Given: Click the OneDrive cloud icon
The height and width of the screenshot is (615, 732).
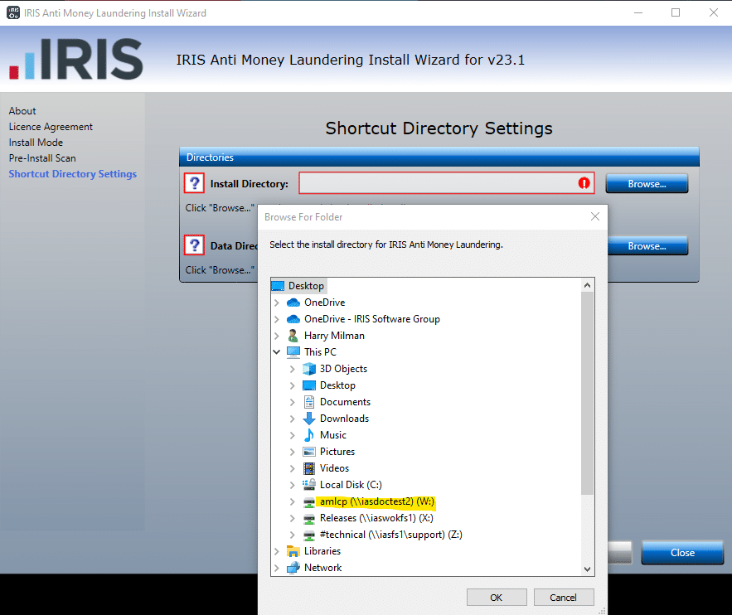Looking at the screenshot, I should coord(293,303).
